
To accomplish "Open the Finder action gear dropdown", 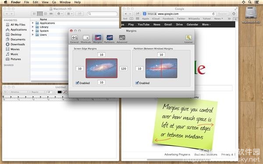I will pyautogui.click(x=60, y=14).
